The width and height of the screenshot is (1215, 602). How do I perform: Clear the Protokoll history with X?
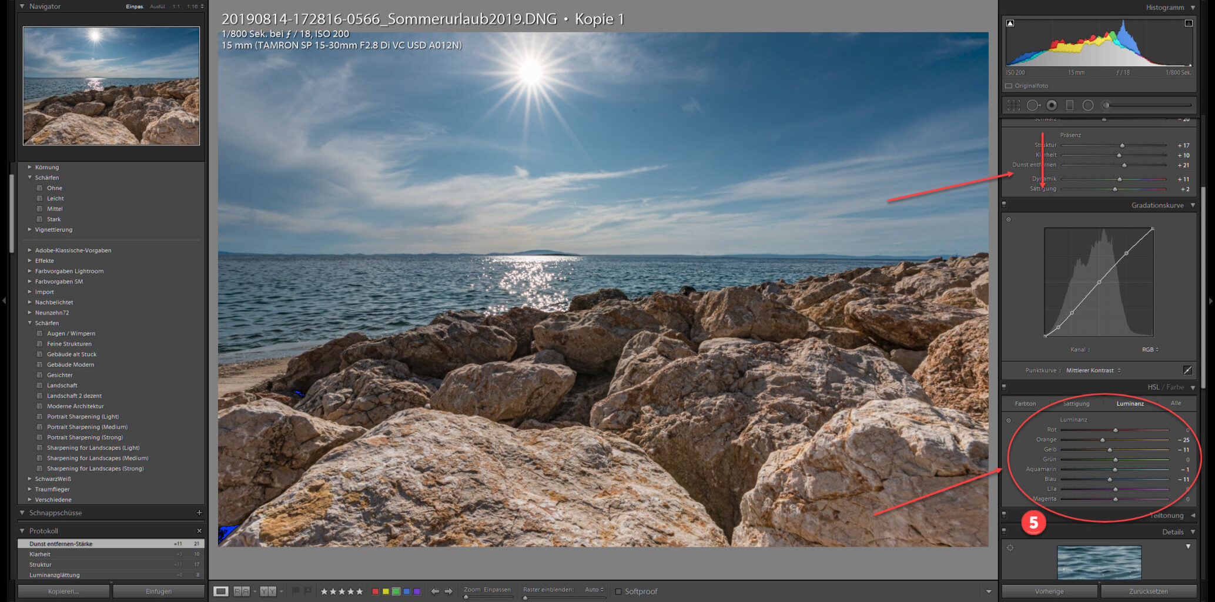(199, 531)
